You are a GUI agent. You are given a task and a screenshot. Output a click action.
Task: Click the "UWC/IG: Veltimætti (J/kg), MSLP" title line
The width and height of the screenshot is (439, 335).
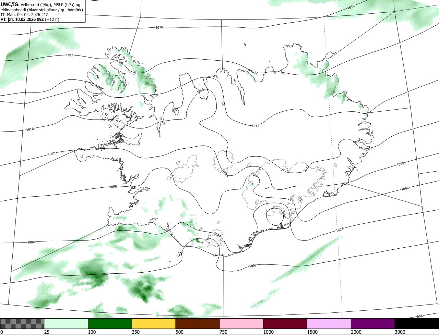coord(40,4)
